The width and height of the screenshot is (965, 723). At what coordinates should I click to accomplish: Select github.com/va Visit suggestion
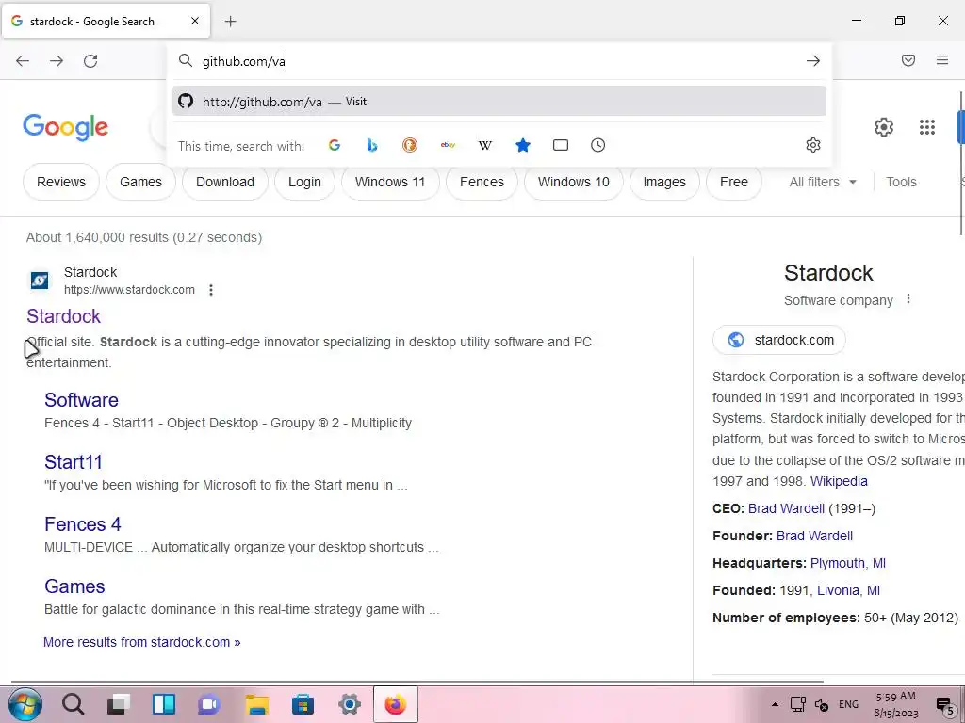(x=499, y=102)
